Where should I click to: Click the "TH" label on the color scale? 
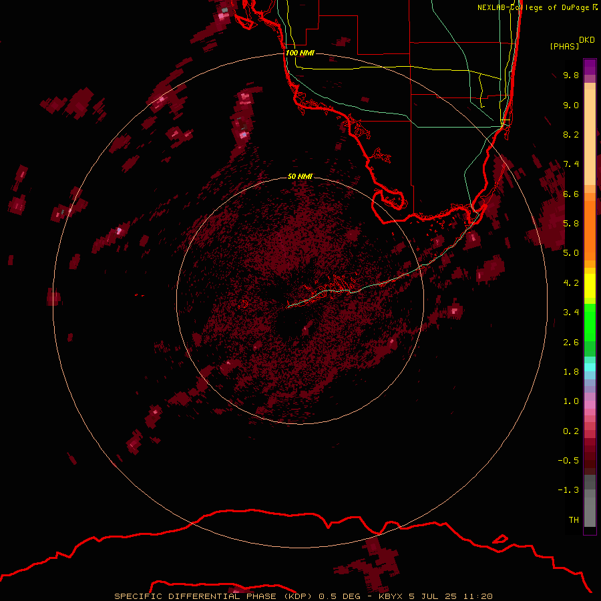pyautogui.click(x=574, y=520)
